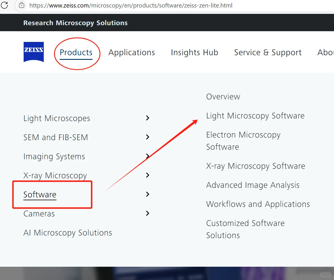The image size is (334, 280).
Task: Click the browser address bar URL
Action: click(131, 5)
